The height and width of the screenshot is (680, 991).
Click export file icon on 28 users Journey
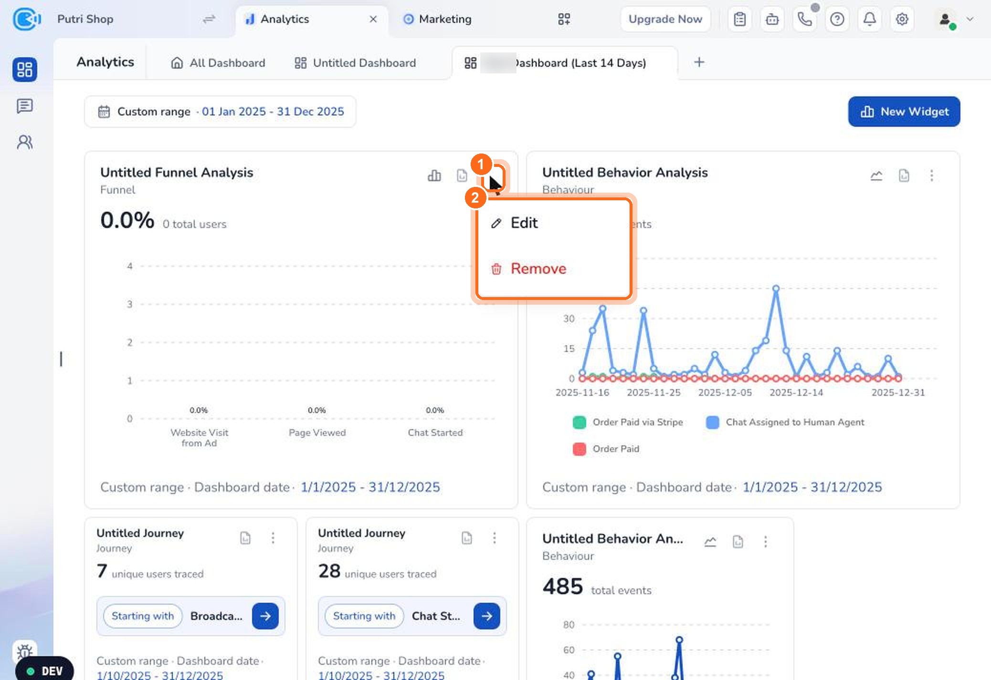click(467, 538)
